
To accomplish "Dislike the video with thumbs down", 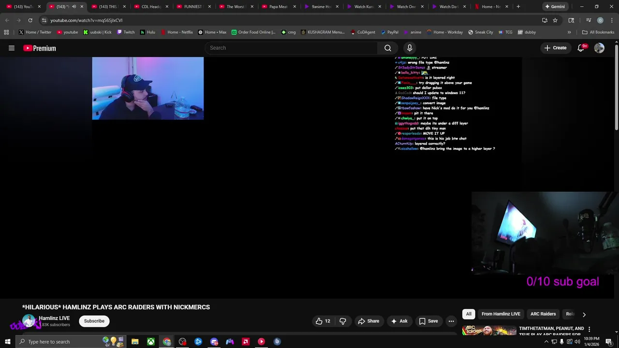I will coord(343,321).
